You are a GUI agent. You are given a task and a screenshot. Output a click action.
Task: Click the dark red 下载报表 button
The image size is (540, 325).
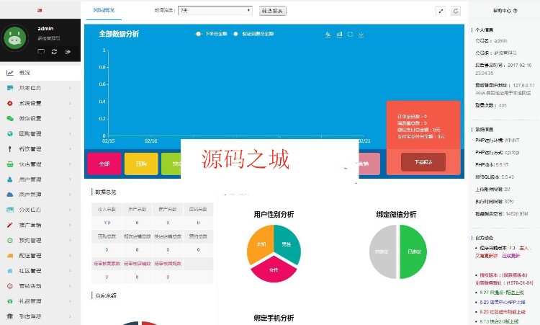(x=423, y=162)
